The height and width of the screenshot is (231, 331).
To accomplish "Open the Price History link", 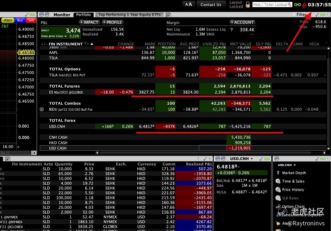I will [293, 190].
